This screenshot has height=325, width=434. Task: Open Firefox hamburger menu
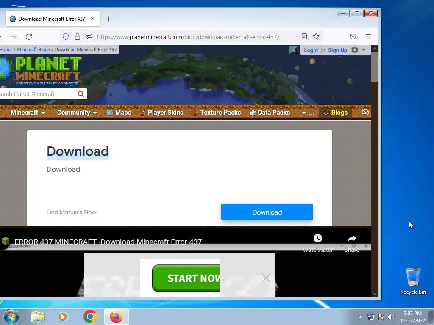(x=368, y=36)
